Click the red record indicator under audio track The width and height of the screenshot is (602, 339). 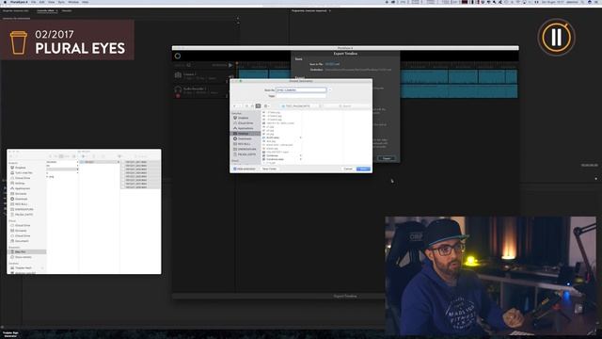tap(178, 96)
